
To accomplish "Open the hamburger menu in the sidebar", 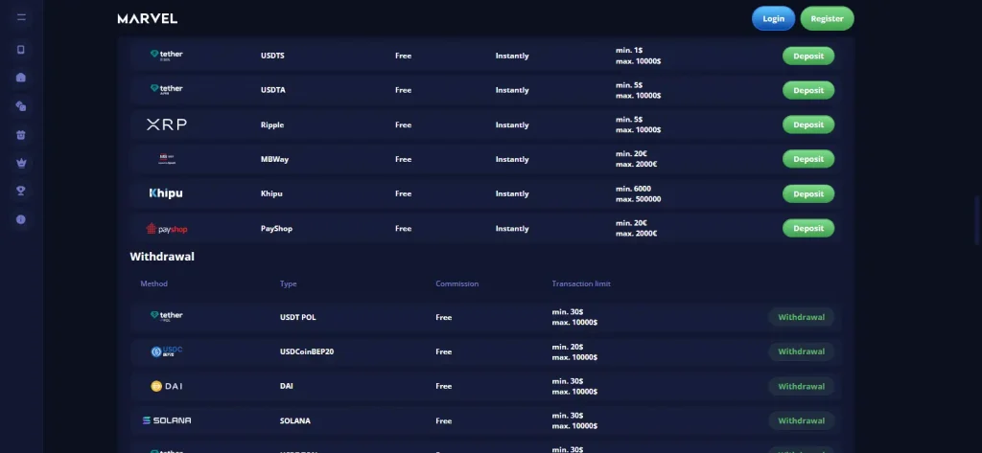I will [x=21, y=17].
